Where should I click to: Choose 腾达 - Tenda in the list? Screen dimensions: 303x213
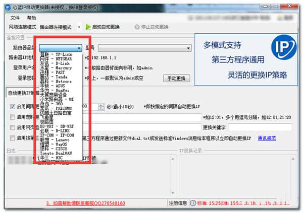pyautogui.click(x=54, y=77)
